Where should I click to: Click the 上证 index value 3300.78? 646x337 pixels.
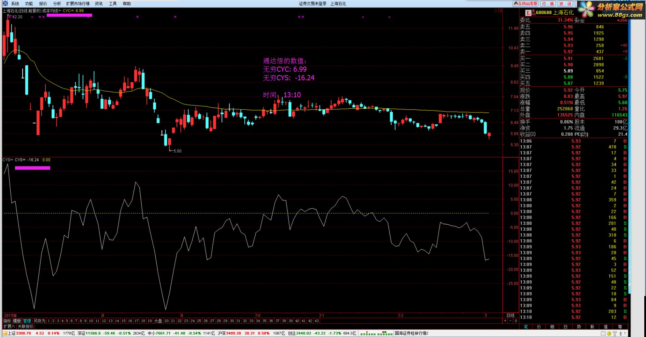coord(24,333)
